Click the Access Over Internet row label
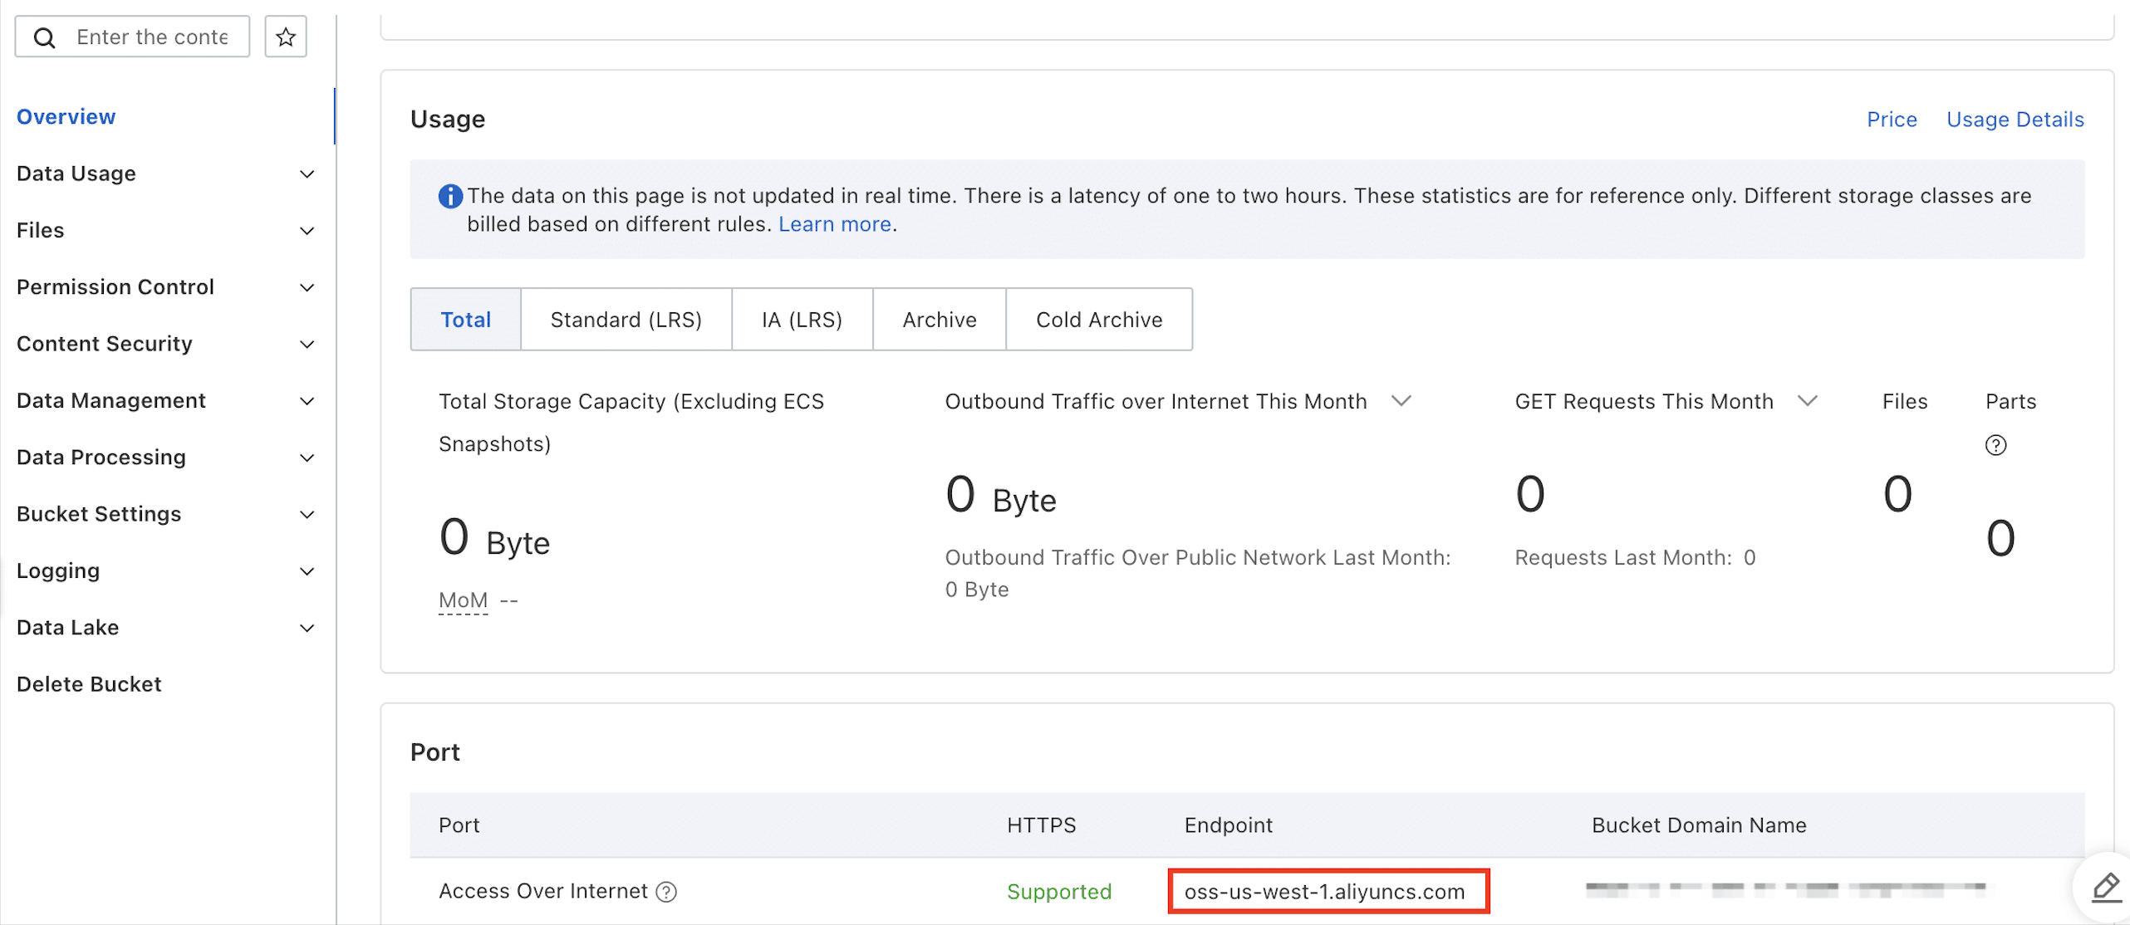2130x925 pixels. click(x=542, y=892)
